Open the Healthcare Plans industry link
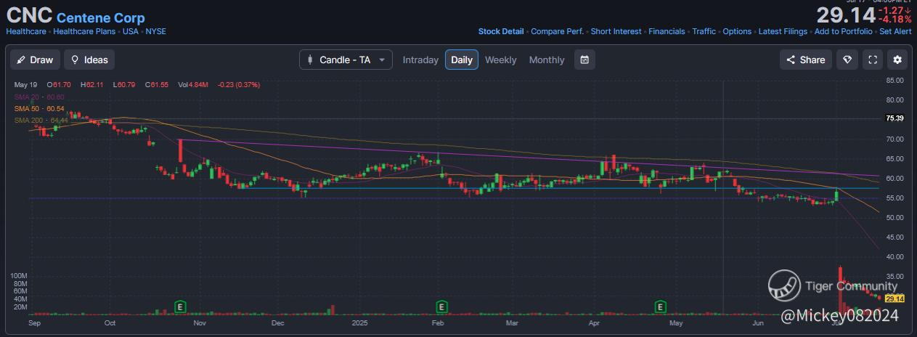This screenshot has width=917, height=337. tap(82, 31)
